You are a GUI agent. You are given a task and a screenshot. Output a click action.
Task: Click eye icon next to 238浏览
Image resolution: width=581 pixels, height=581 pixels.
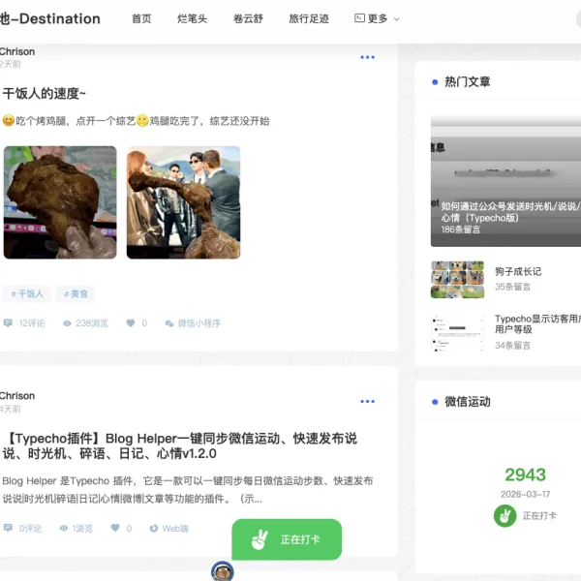pyautogui.click(x=67, y=323)
